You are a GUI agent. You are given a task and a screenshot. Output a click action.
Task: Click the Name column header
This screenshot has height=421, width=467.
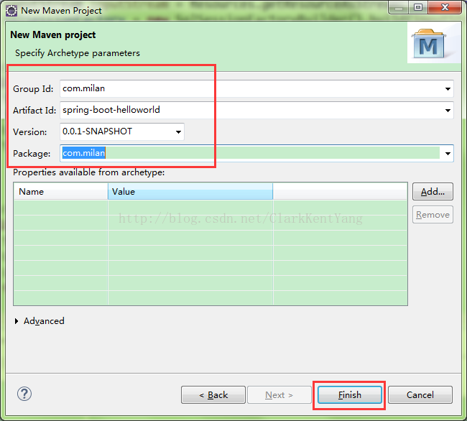coord(61,191)
